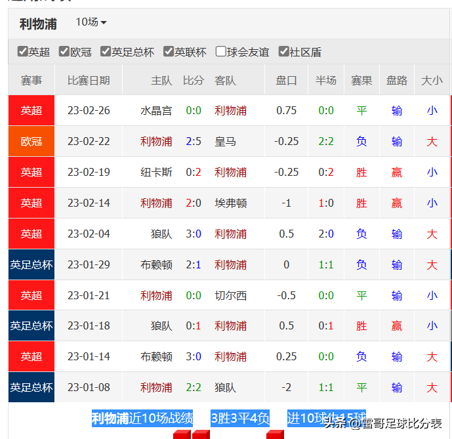452x439 pixels.
Task: Click the 英足总杯 tag on 23-01-18 row
Action: 31,326
